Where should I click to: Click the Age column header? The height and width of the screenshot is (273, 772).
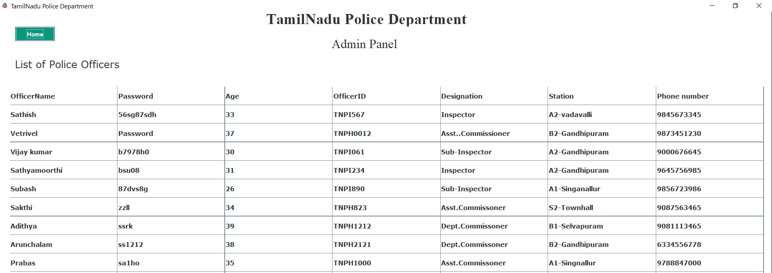point(232,96)
